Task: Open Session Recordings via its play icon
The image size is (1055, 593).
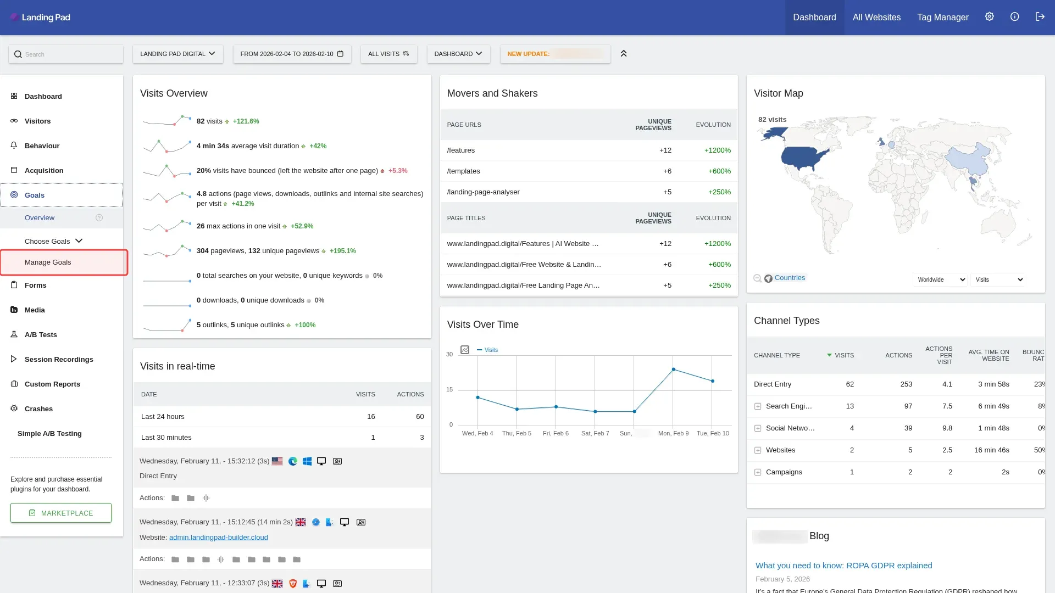Action: coord(14,359)
